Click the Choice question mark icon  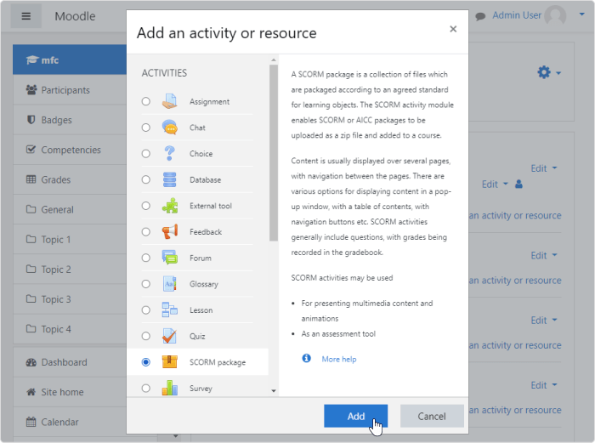click(x=169, y=153)
